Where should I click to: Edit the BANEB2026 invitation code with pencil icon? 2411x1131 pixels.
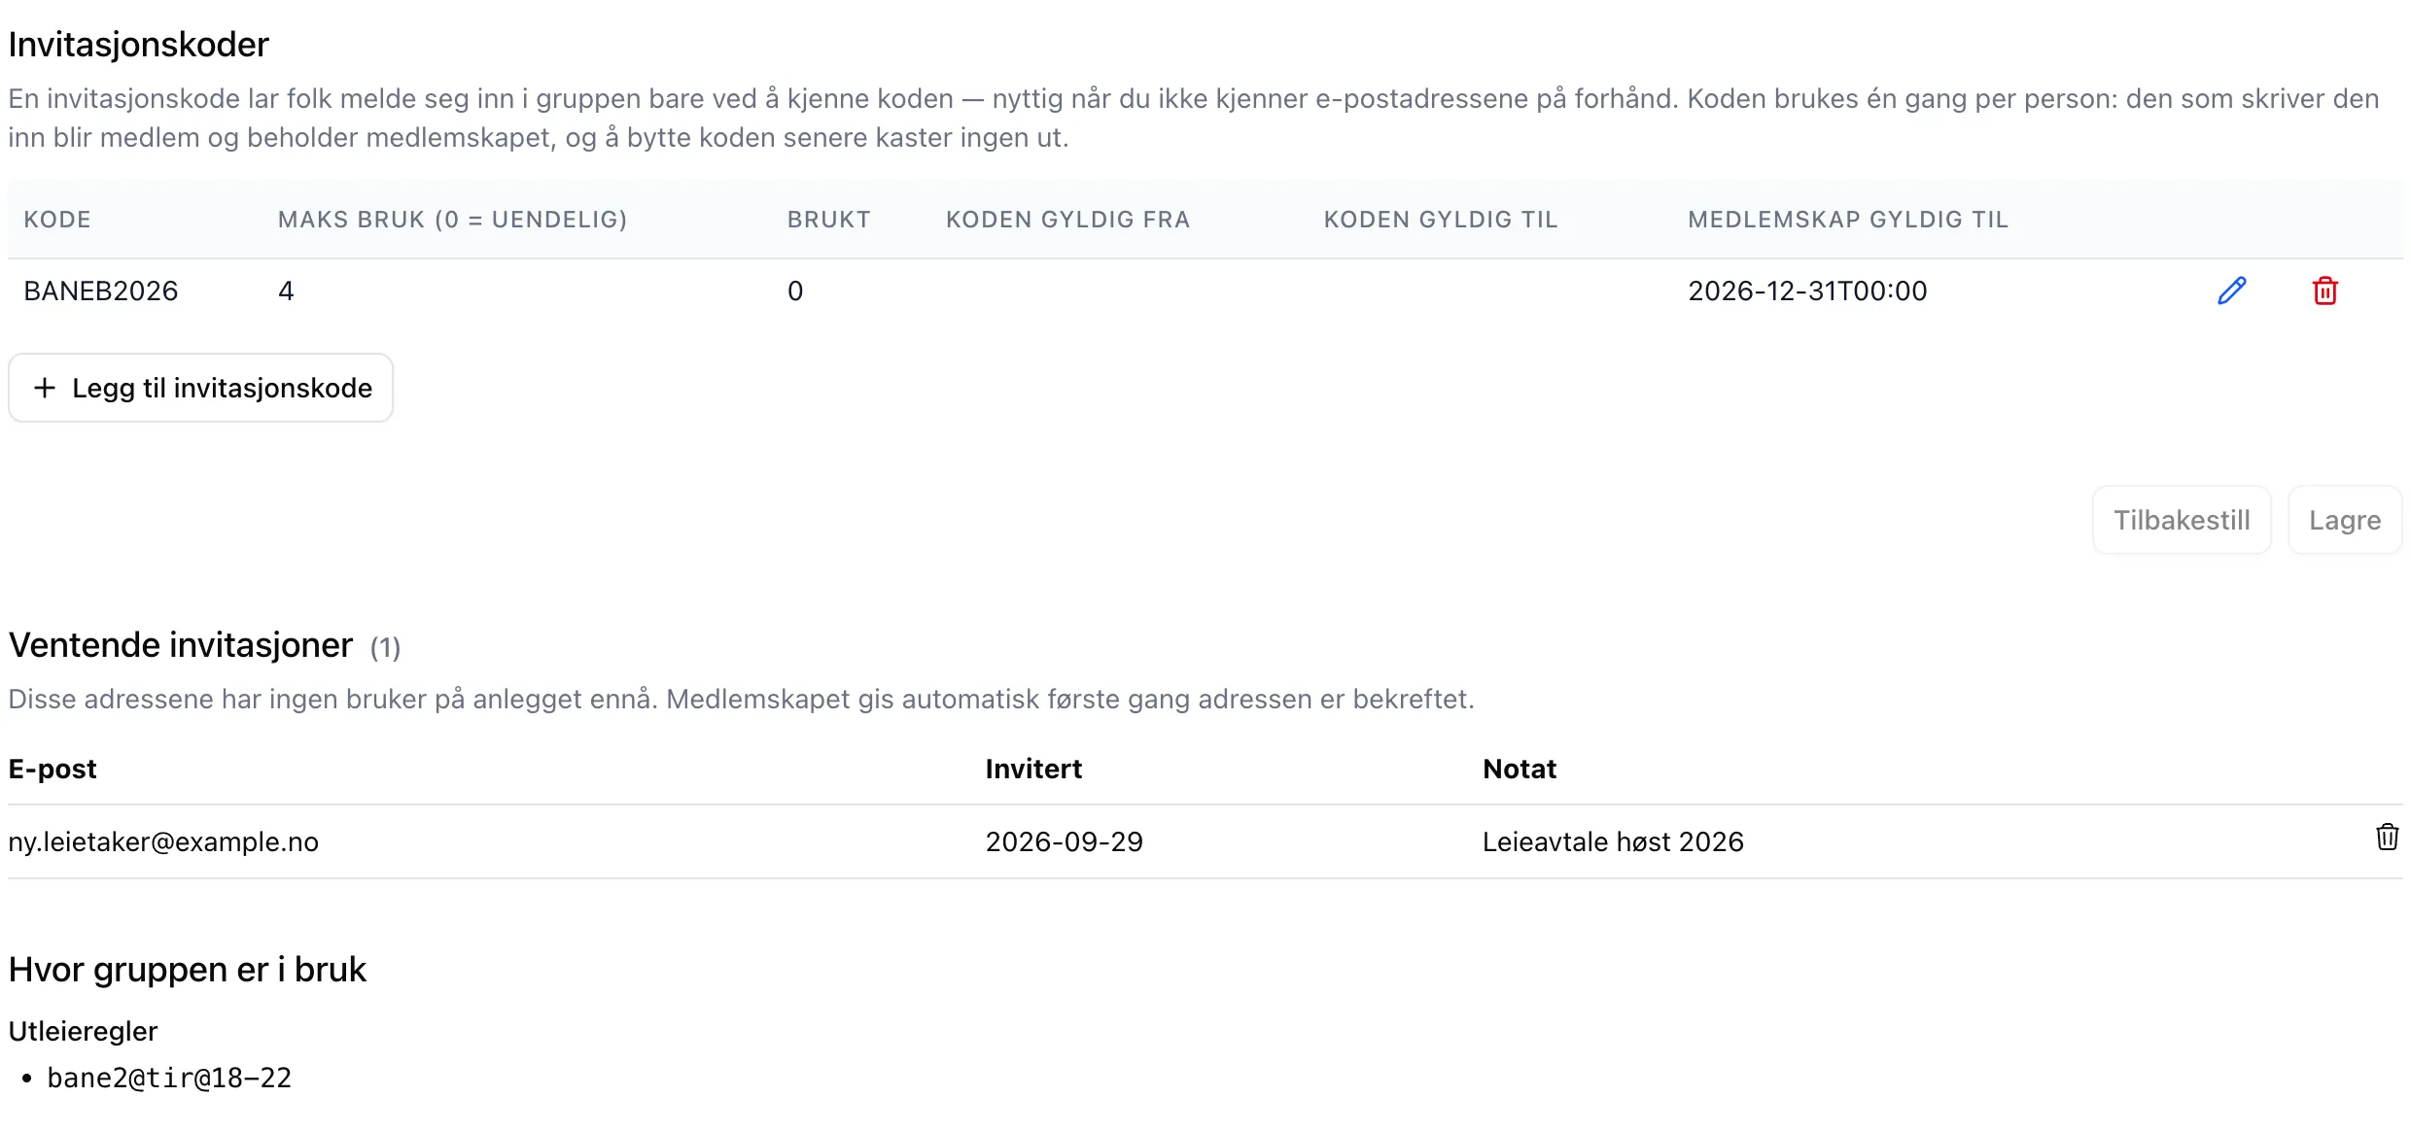(x=2231, y=291)
